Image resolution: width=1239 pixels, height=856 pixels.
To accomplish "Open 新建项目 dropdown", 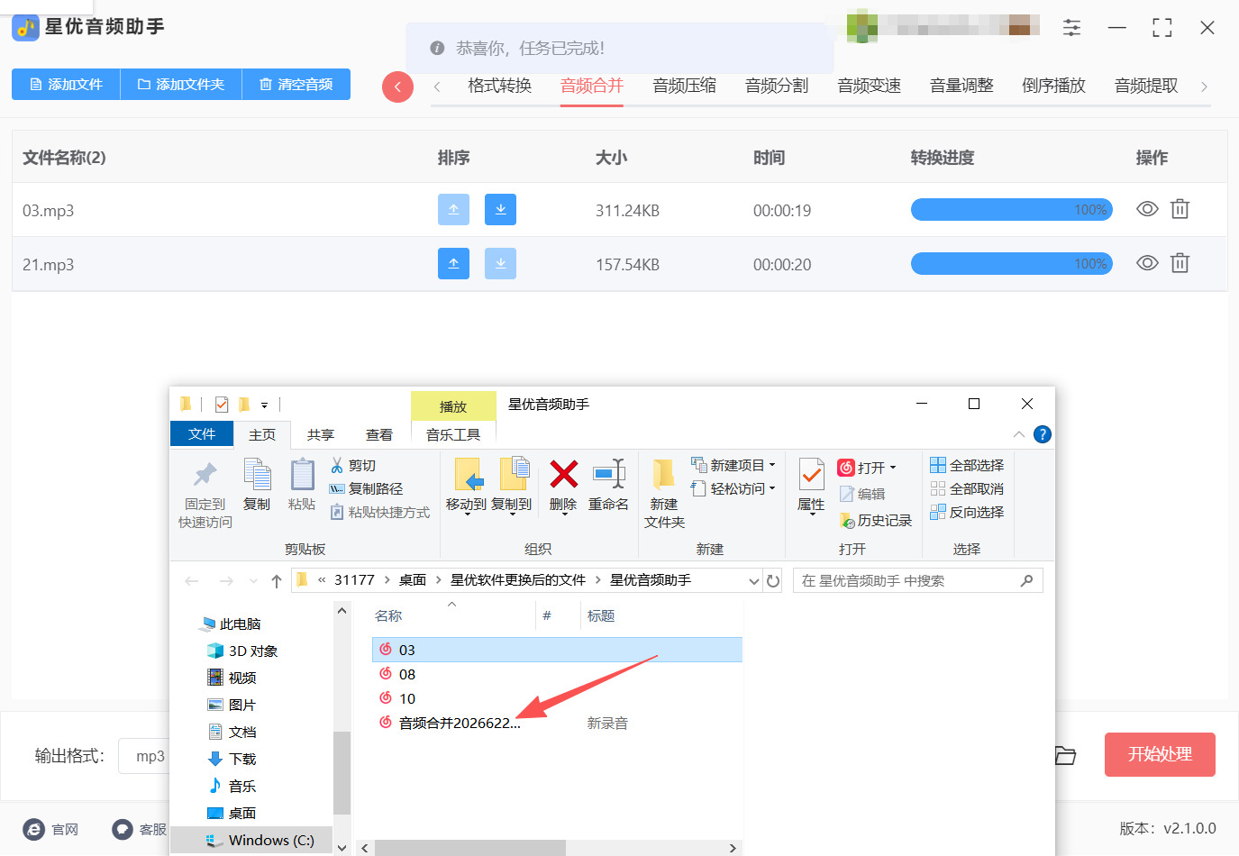I will click(772, 466).
